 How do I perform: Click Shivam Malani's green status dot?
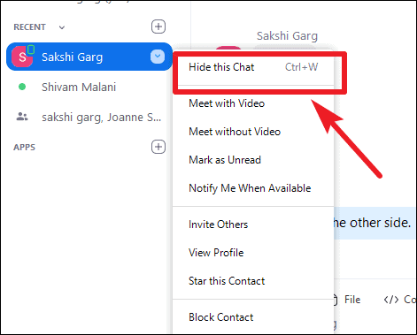pyautogui.click(x=22, y=87)
